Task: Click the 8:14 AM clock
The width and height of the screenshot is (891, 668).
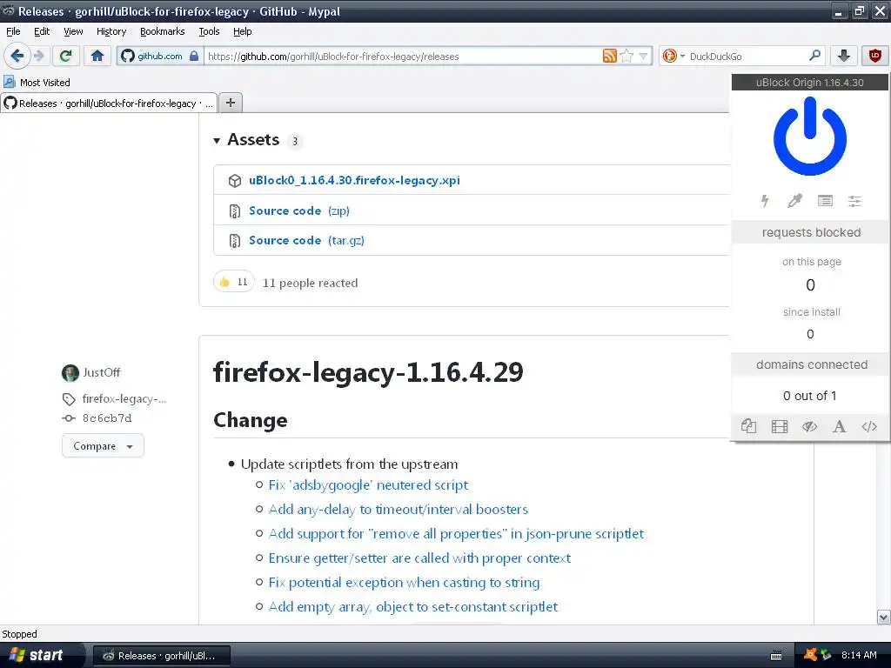Action: point(859,655)
